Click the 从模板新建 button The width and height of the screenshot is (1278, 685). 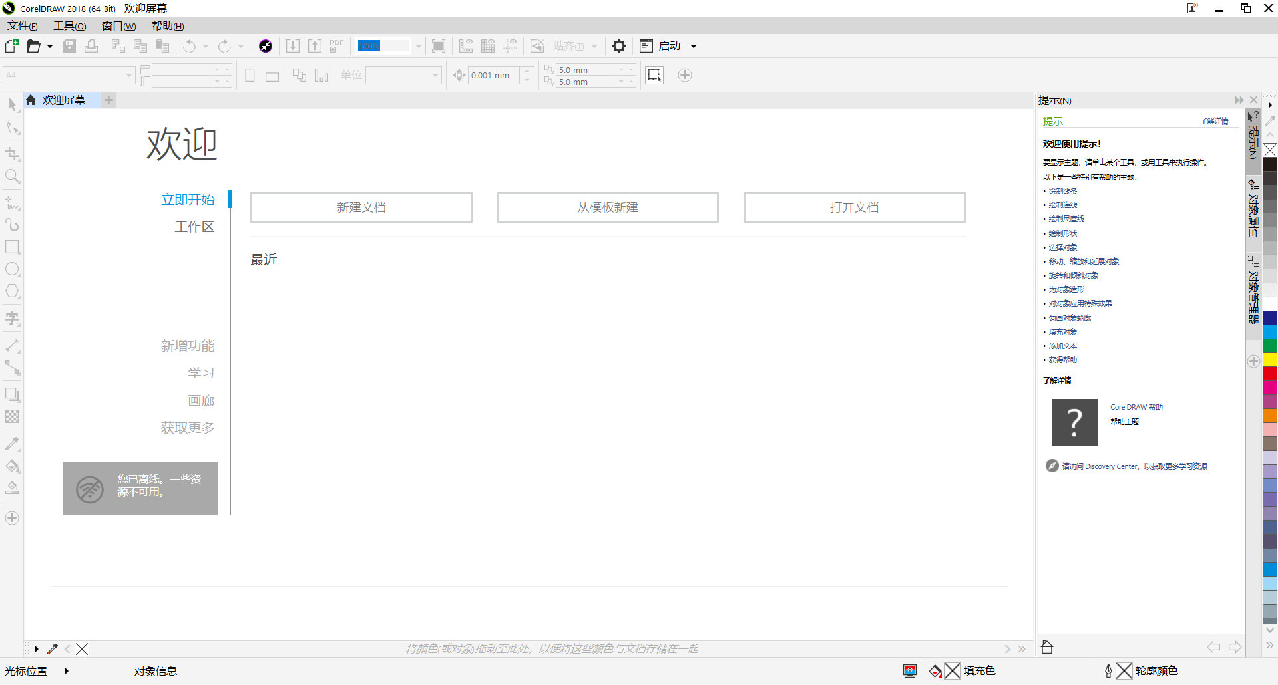(607, 207)
